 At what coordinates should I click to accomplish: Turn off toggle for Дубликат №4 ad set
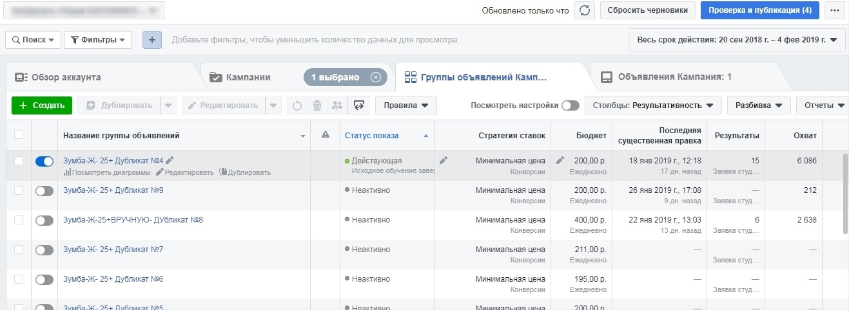pyautogui.click(x=44, y=161)
